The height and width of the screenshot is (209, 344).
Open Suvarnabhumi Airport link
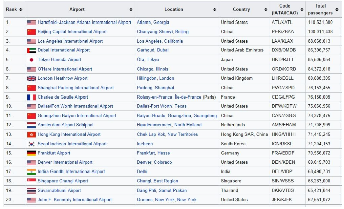click(x=59, y=190)
